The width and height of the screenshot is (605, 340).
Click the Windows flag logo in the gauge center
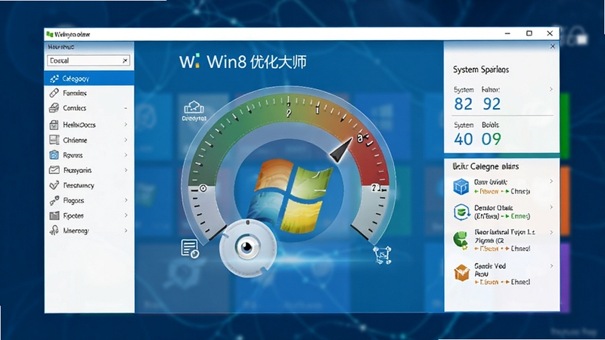[x=290, y=196]
